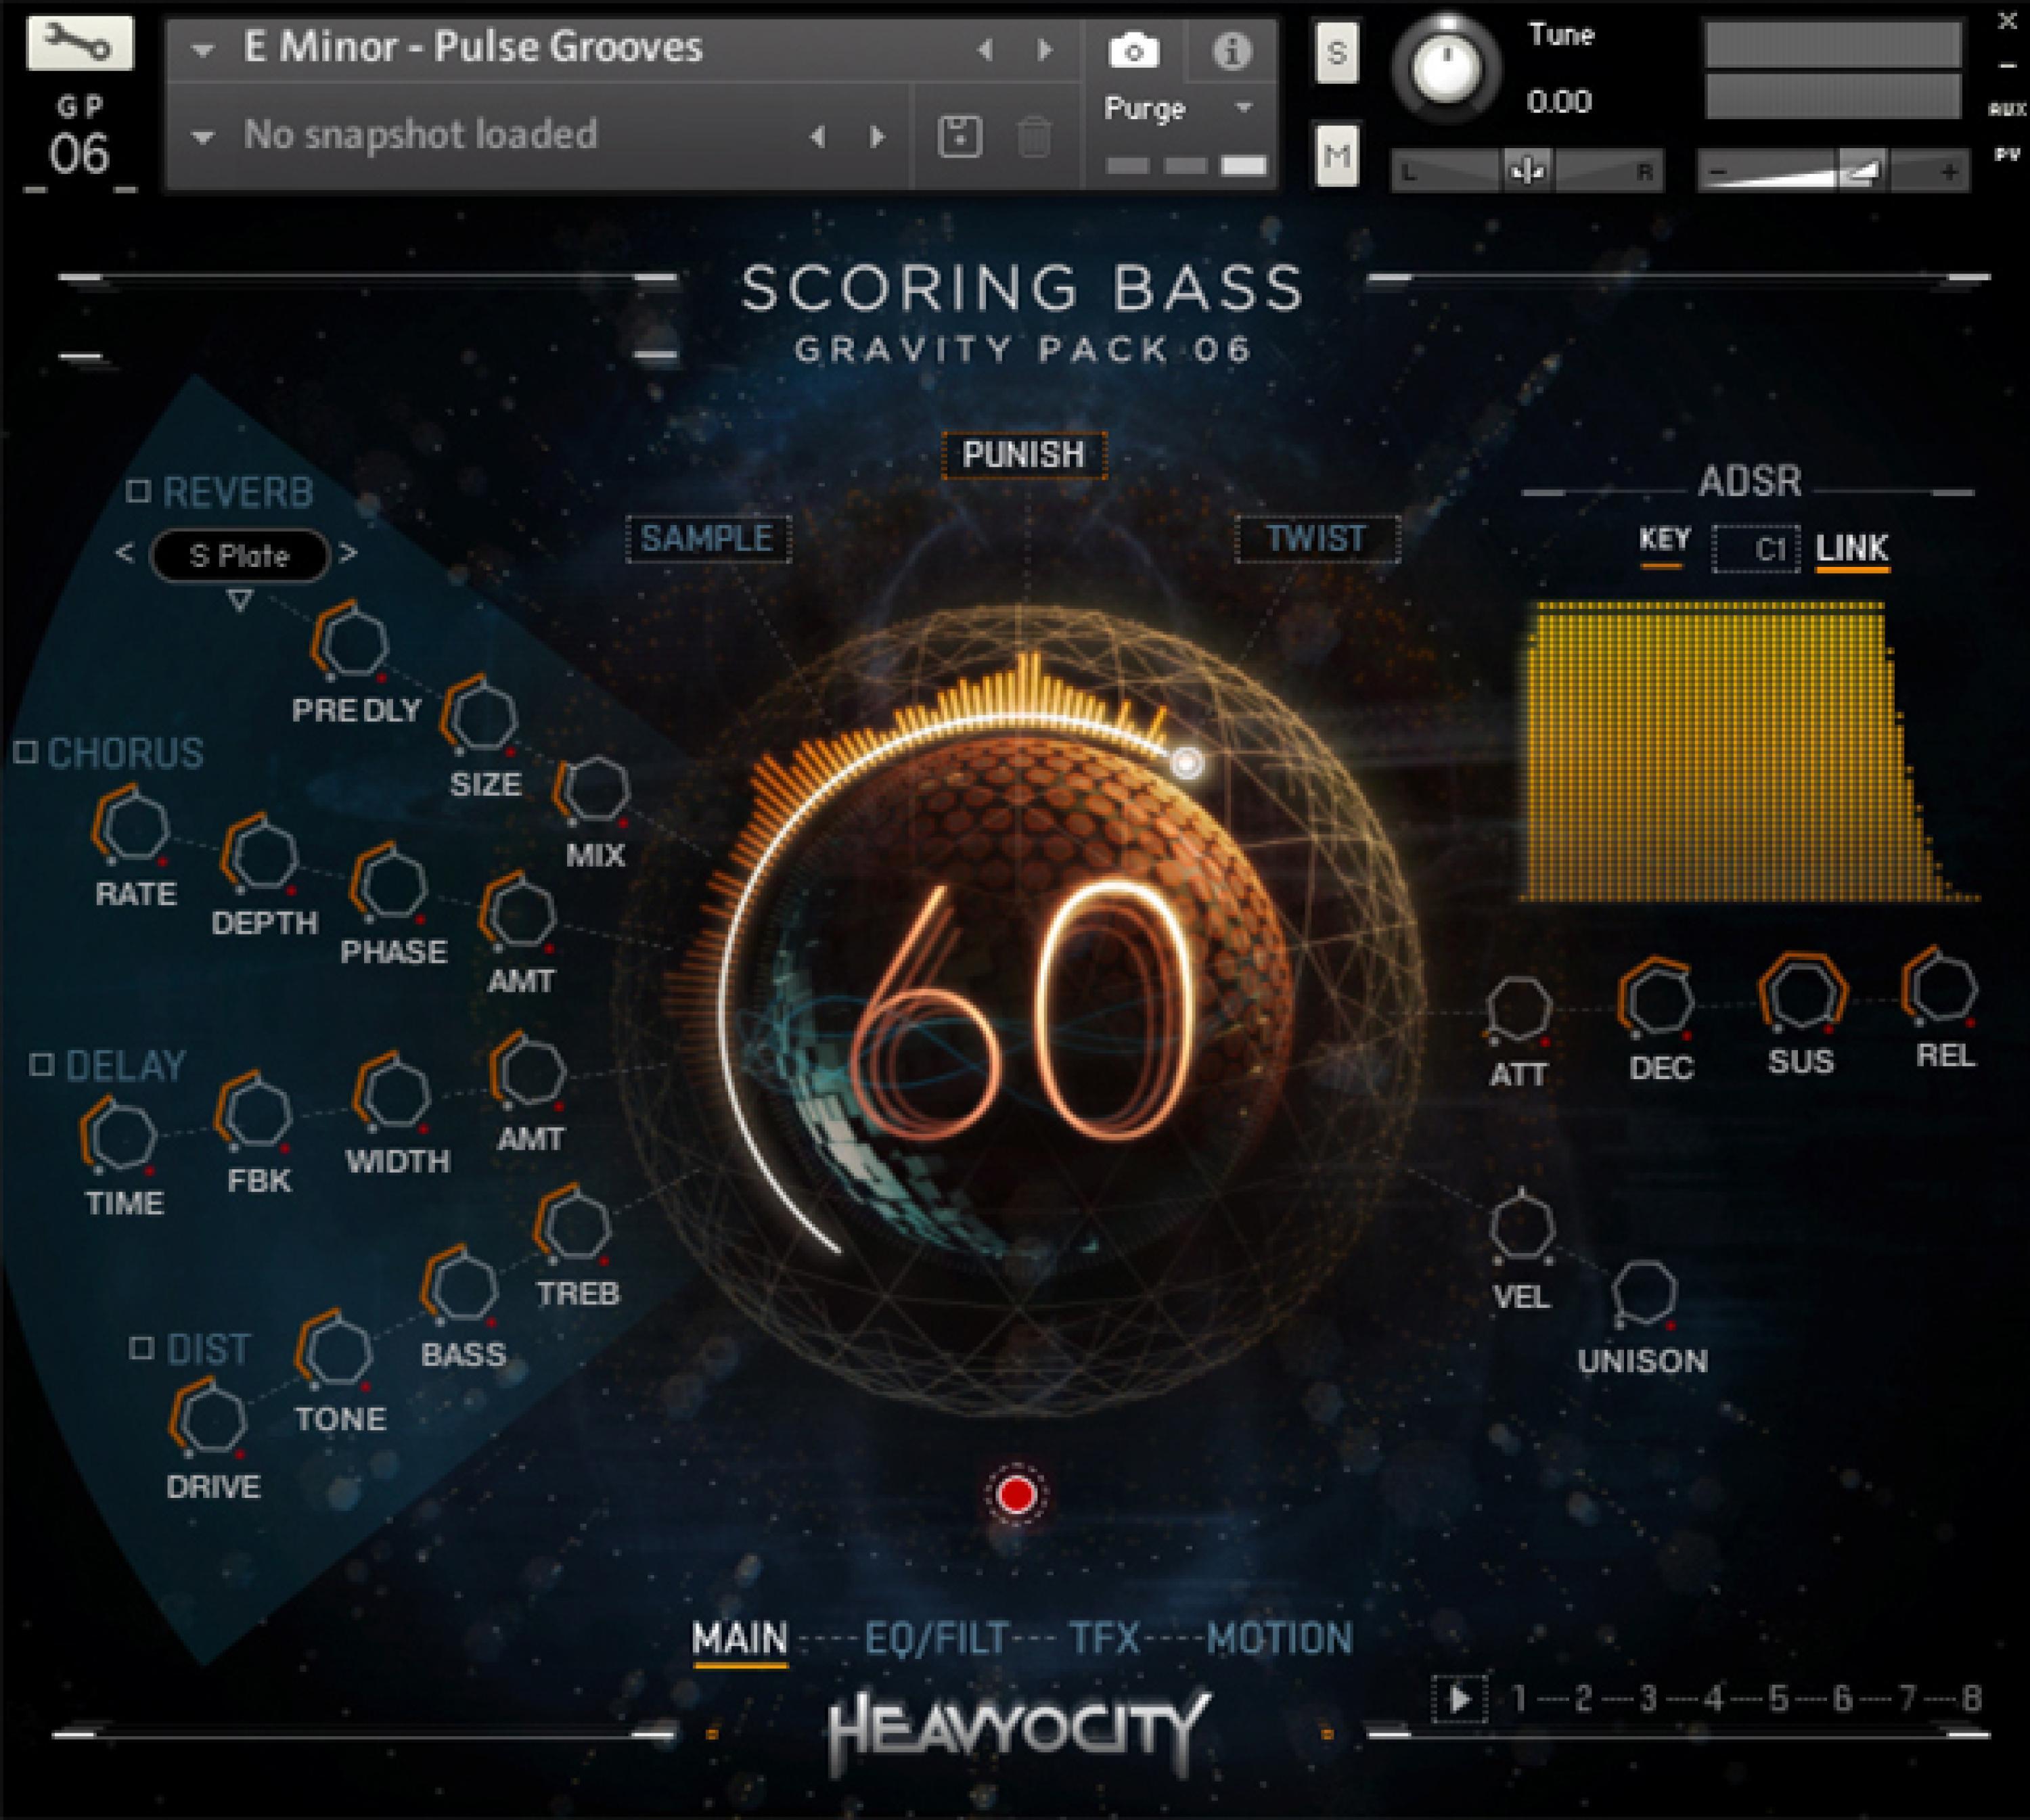Select previous reverb type arrow

coord(124,553)
